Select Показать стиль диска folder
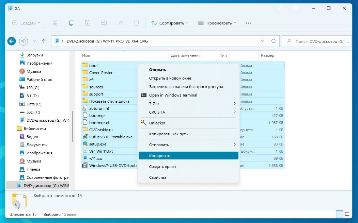This screenshot has width=358, height=223. 109,101
